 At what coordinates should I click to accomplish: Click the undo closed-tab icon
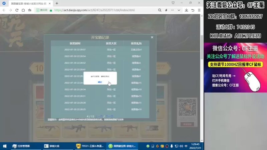(193, 10)
